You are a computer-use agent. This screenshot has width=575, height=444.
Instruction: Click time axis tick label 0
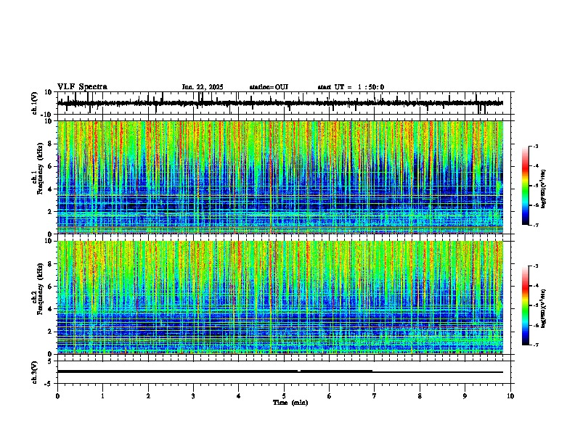(57, 396)
